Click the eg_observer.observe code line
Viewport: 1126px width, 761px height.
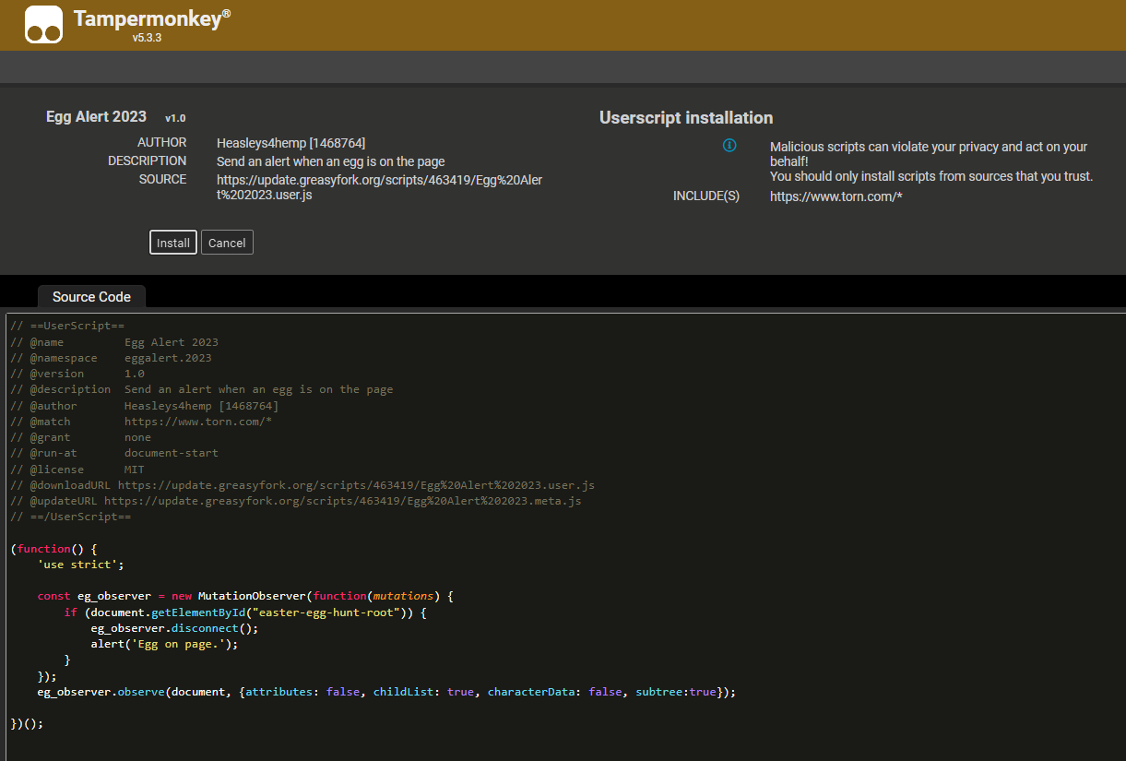click(x=385, y=692)
